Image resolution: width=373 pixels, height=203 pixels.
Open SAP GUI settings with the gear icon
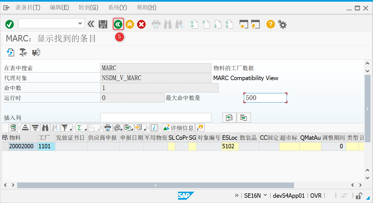pos(282,24)
